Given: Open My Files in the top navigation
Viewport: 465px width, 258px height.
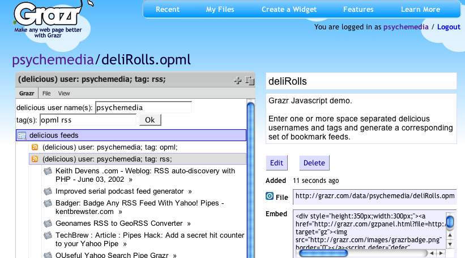Looking at the screenshot, I should point(220,10).
